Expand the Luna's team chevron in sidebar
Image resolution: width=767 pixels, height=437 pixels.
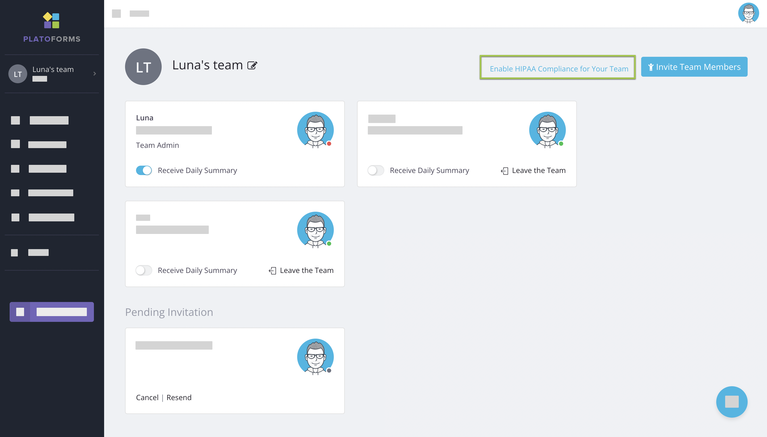tap(94, 74)
